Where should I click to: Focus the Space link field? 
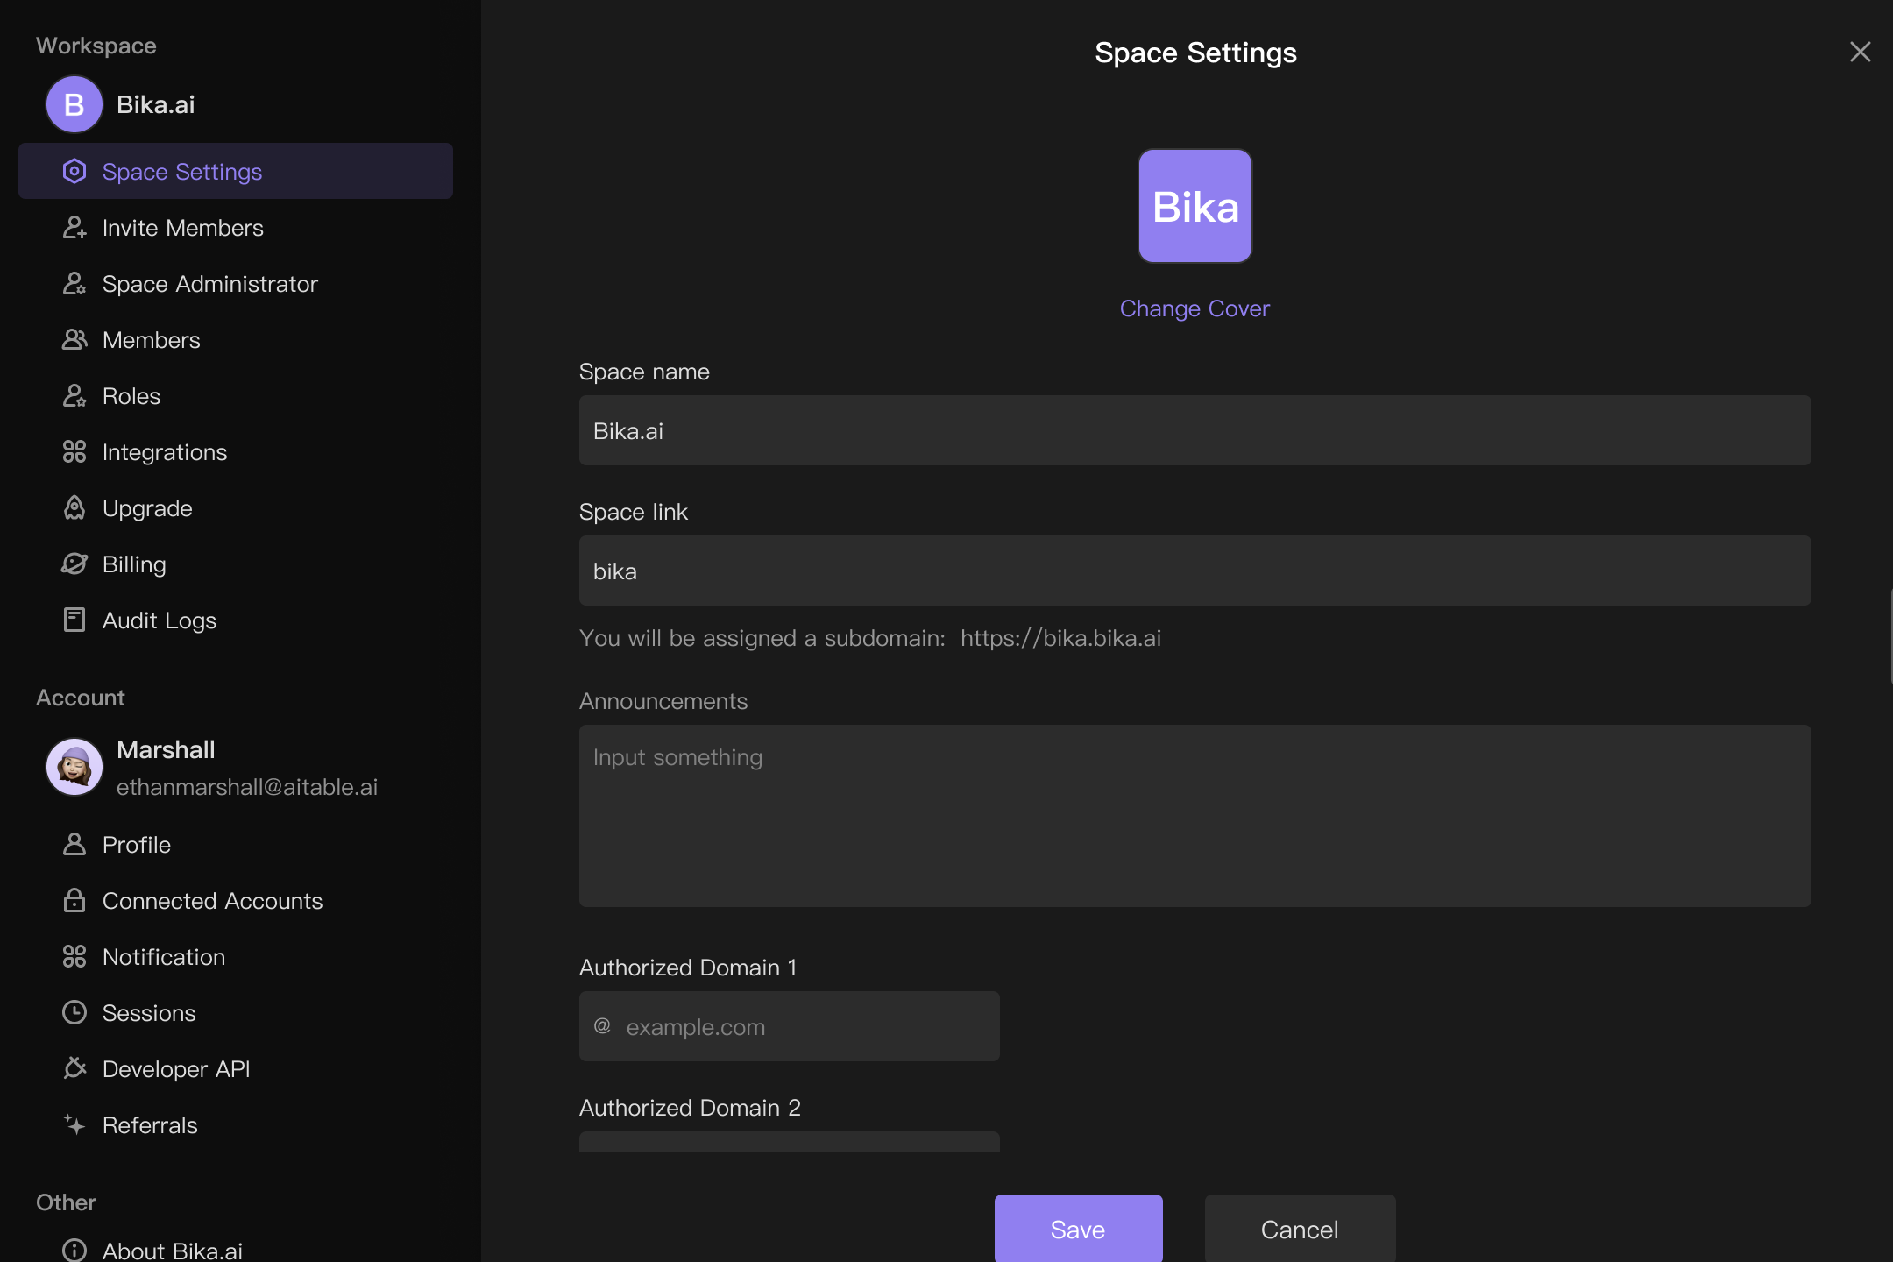[x=1195, y=571]
